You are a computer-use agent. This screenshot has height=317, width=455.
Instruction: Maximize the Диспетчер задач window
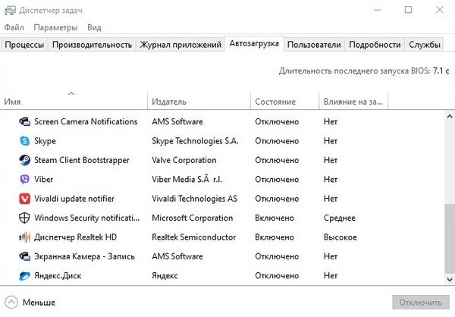point(408,10)
